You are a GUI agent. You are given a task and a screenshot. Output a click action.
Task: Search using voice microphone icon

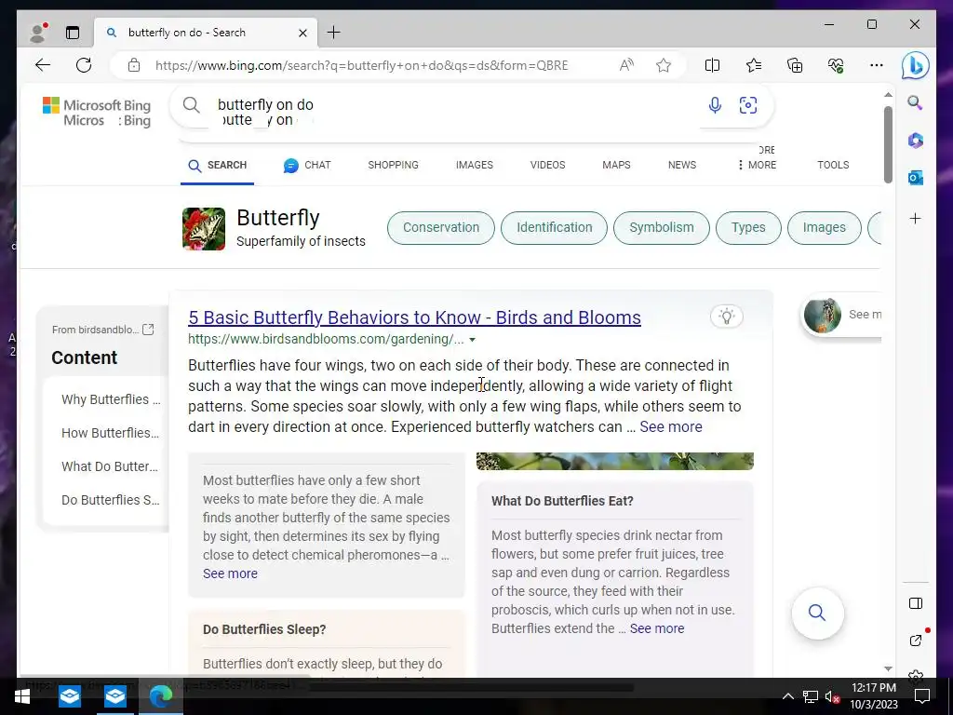pos(715,105)
